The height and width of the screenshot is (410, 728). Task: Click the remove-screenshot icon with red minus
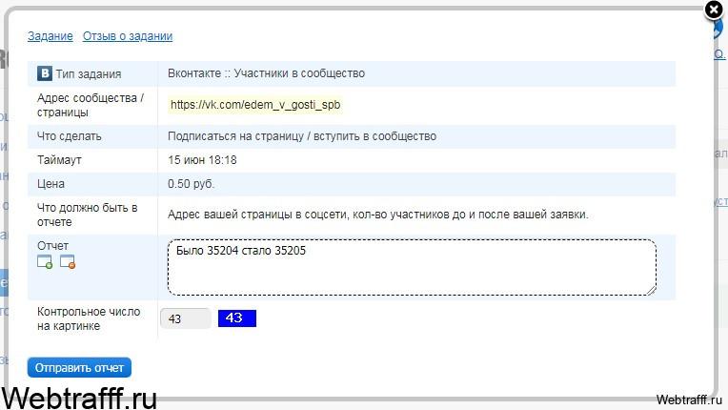tap(68, 262)
